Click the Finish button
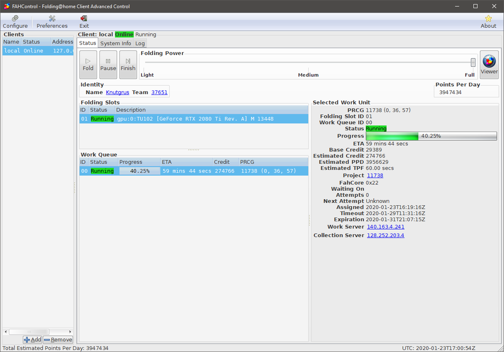Screen dimensions: 504x352 click(128, 65)
